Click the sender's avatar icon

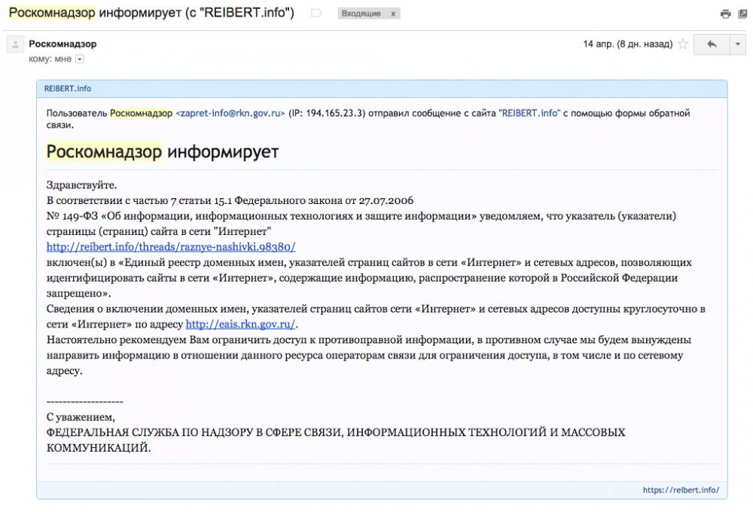point(14,45)
